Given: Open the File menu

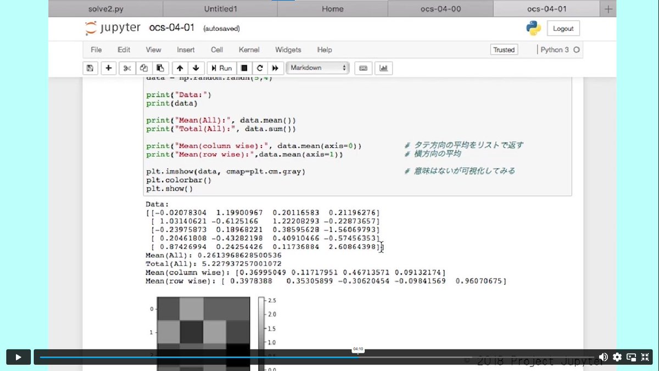Looking at the screenshot, I should 96,49.
